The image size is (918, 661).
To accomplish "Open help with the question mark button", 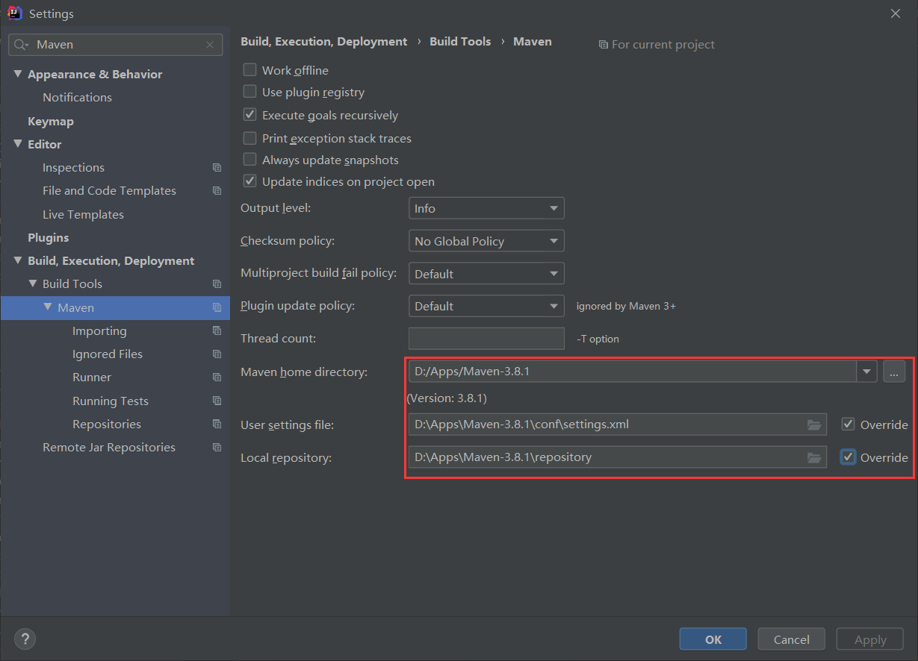I will 25,639.
